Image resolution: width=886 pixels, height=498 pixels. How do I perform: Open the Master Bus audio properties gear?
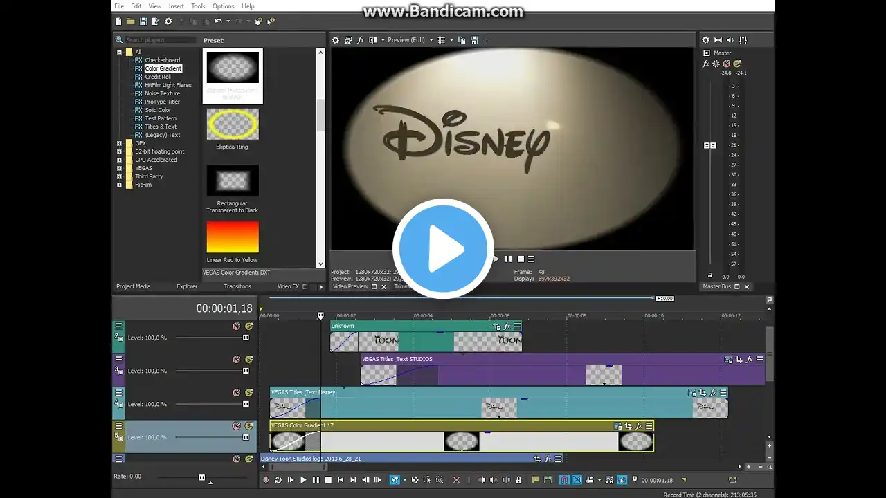[x=705, y=40]
